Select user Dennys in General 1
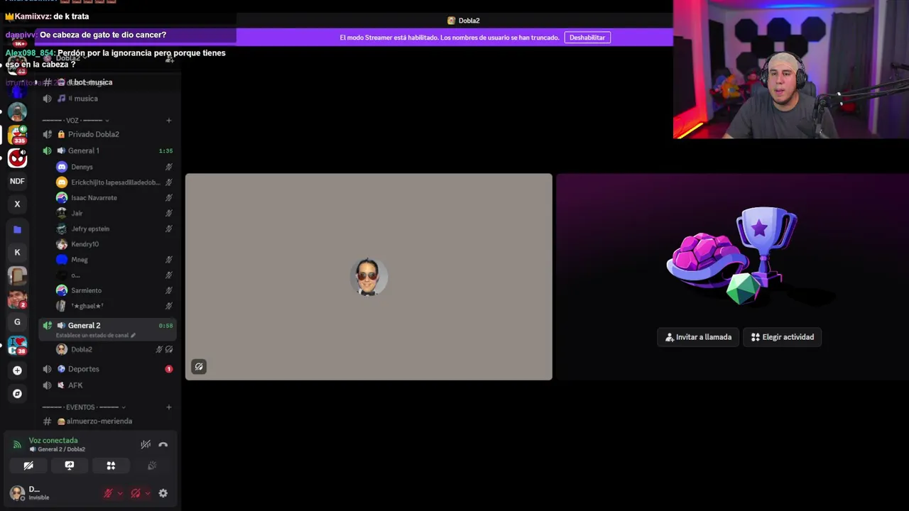Screen dimensions: 909x511 pyautogui.click(x=114, y=167)
